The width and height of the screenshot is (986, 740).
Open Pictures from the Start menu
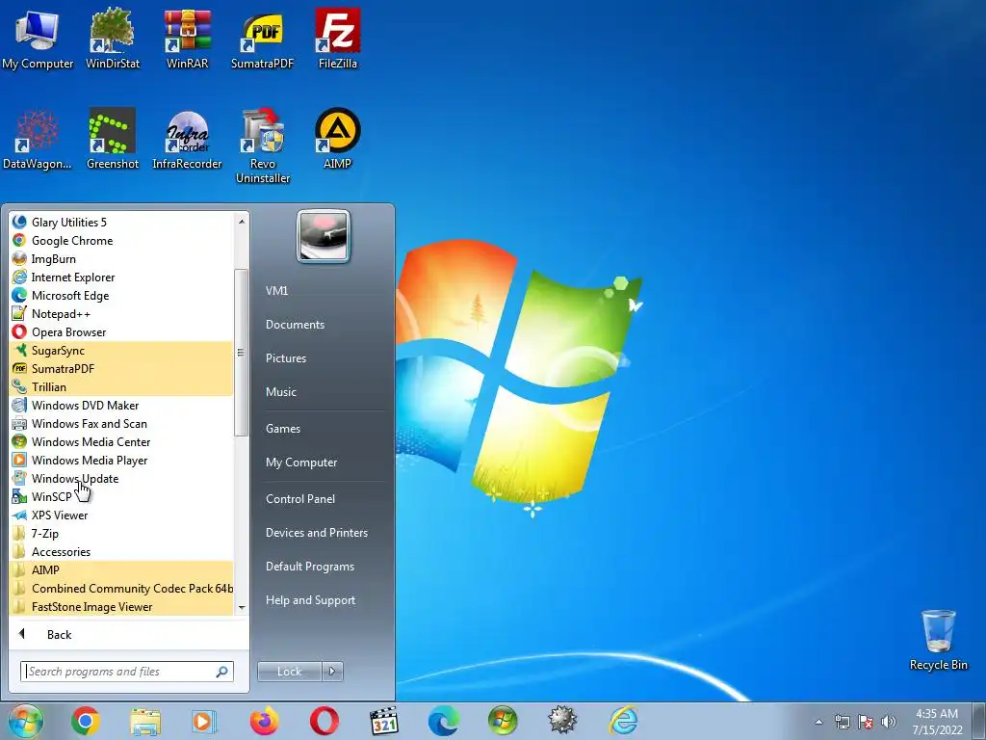point(285,358)
